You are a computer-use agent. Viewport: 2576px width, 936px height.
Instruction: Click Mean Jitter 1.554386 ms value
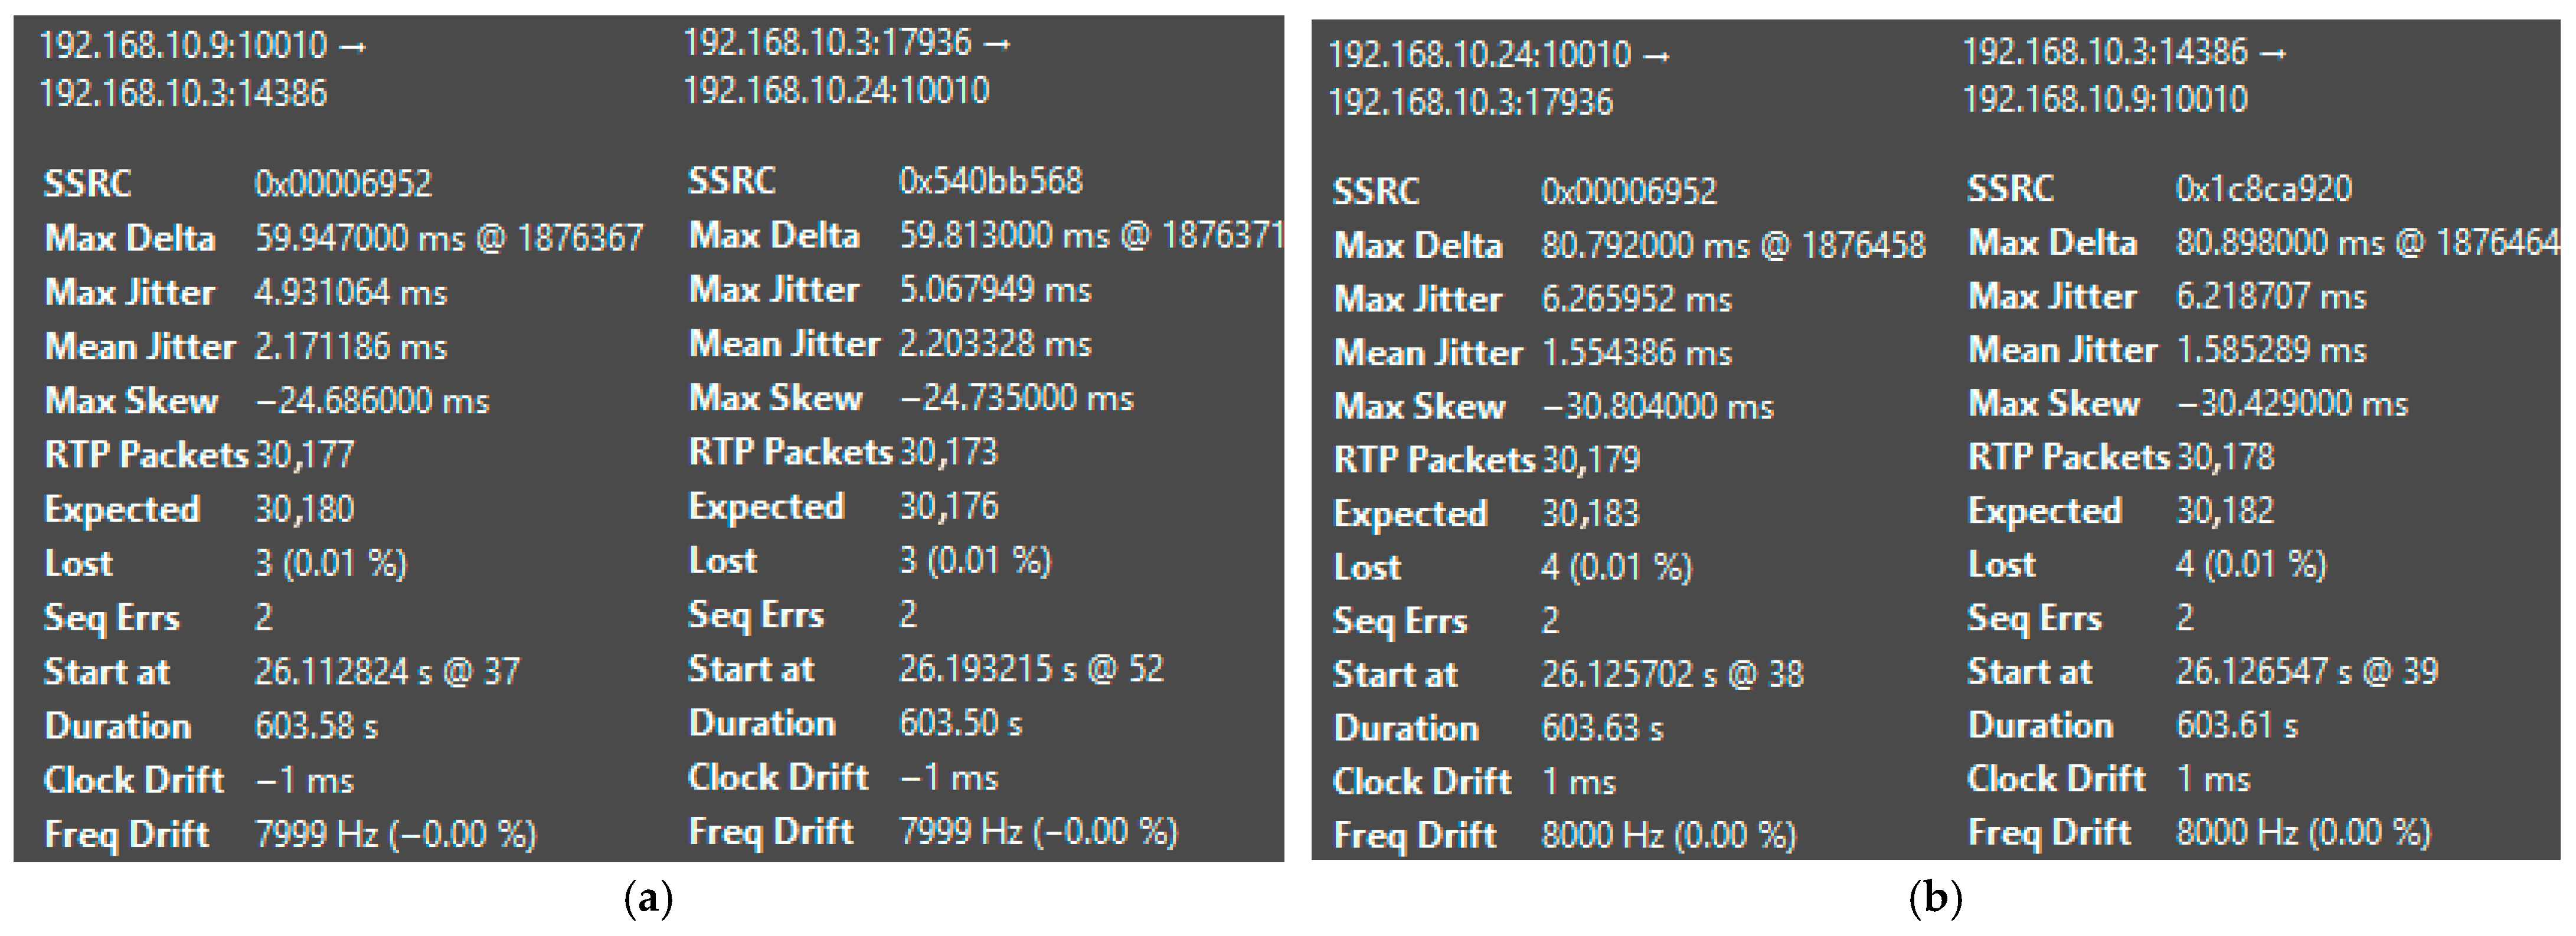tap(1636, 352)
